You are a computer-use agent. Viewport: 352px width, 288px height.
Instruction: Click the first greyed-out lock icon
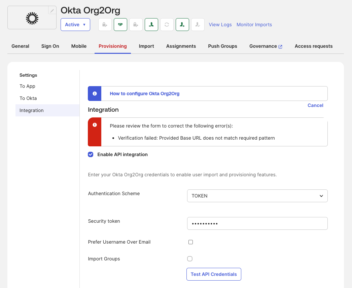coord(105,25)
